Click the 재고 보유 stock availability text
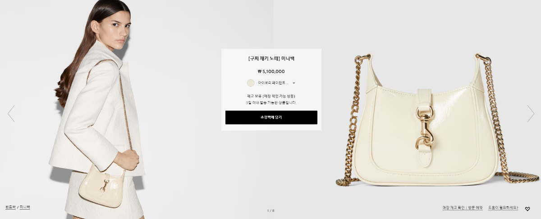The image size is (541, 219). tap(271, 96)
